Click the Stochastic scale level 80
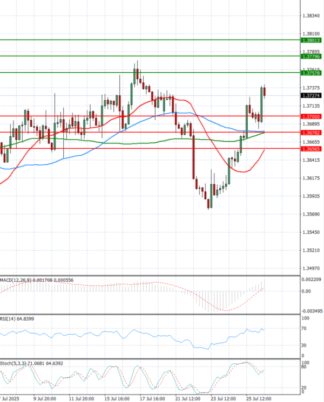The image size is (324, 402). pos(303,367)
